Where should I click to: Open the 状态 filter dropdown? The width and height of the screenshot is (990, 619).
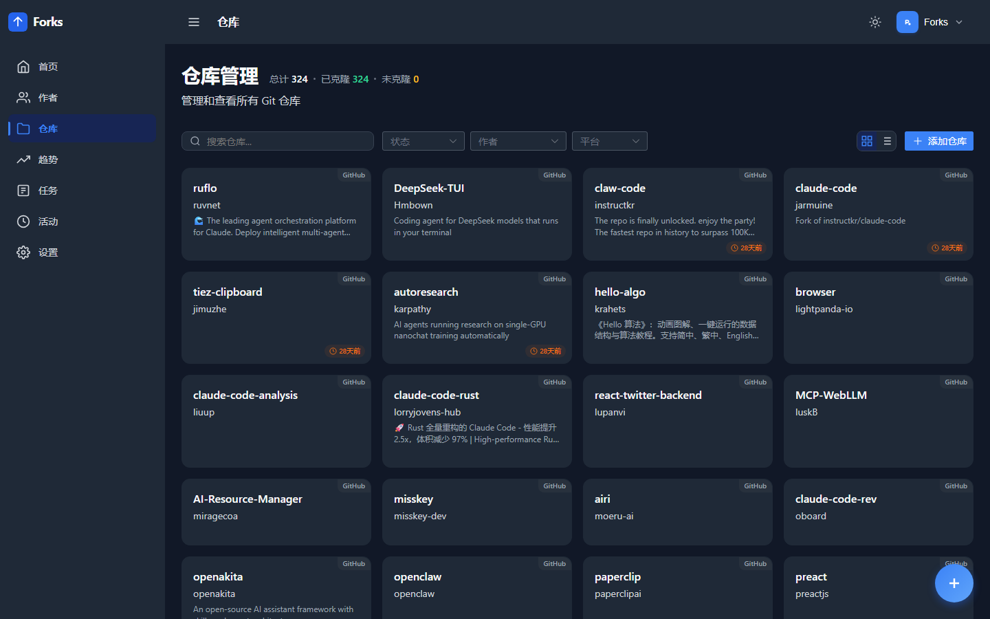click(423, 141)
